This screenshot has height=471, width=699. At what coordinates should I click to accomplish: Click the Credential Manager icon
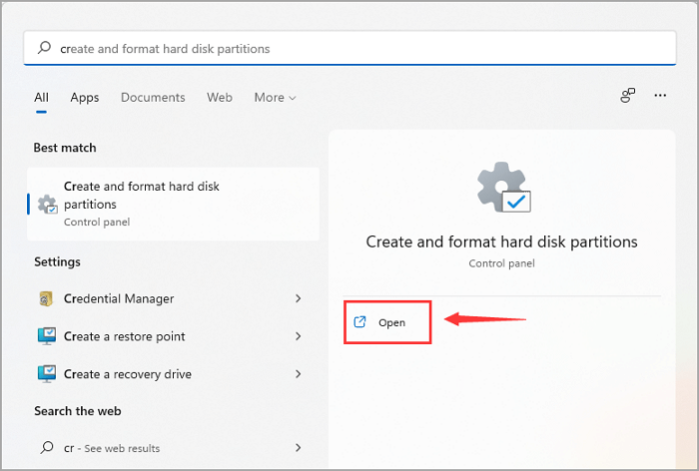click(x=47, y=298)
